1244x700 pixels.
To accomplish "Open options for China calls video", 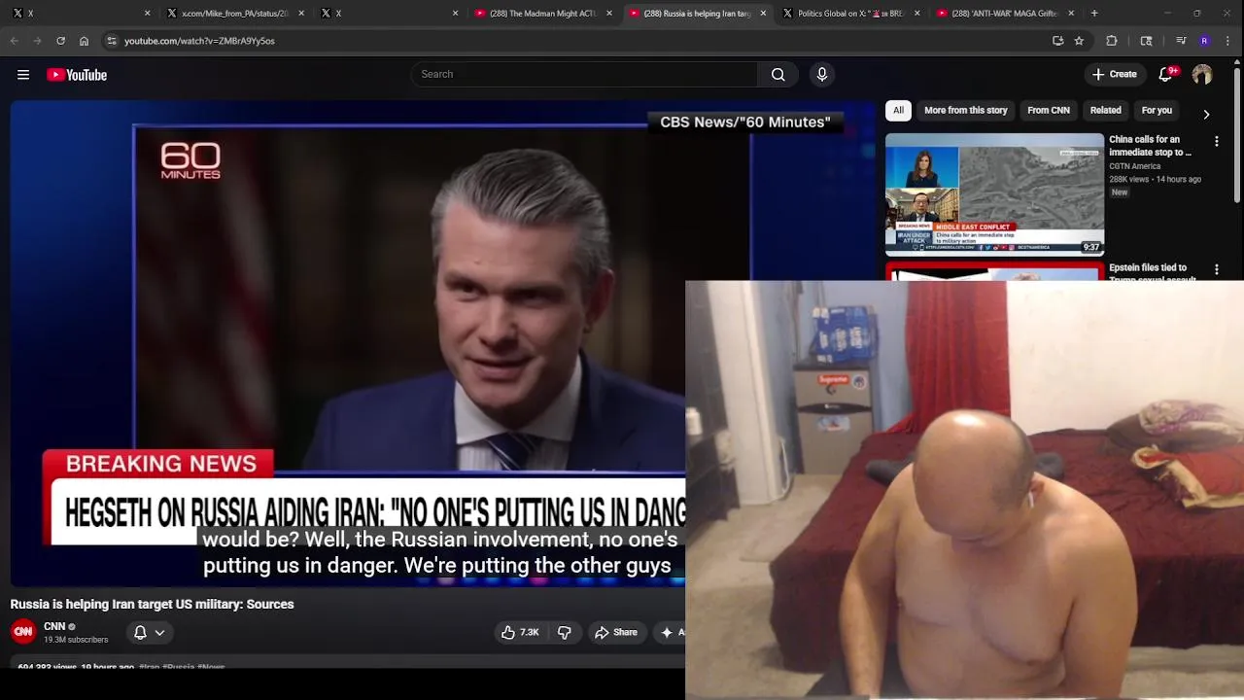I will (x=1217, y=142).
